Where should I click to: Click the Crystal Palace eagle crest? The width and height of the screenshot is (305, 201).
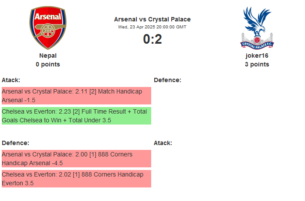coord(257,28)
